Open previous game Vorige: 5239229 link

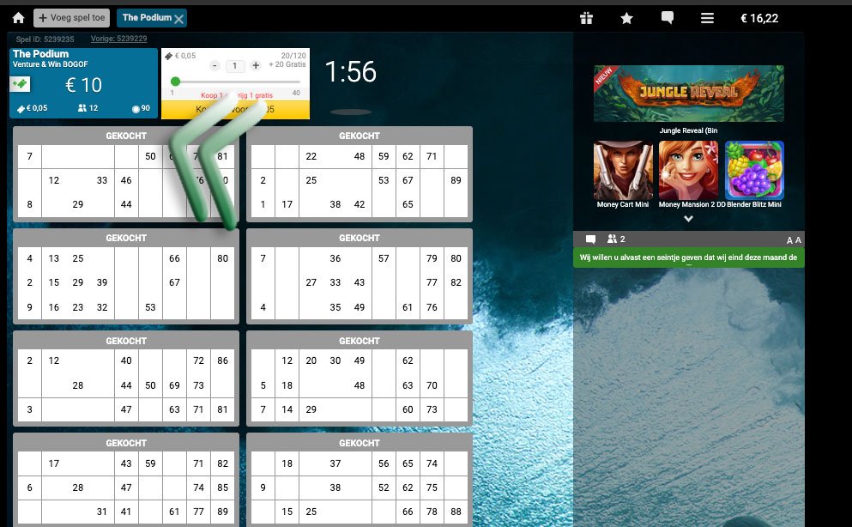(x=118, y=39)
